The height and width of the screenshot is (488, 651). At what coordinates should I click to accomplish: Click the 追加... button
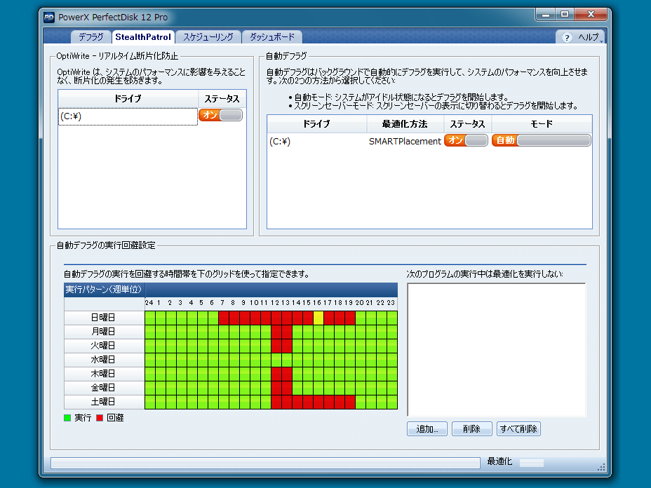click(x=427, y=428)
